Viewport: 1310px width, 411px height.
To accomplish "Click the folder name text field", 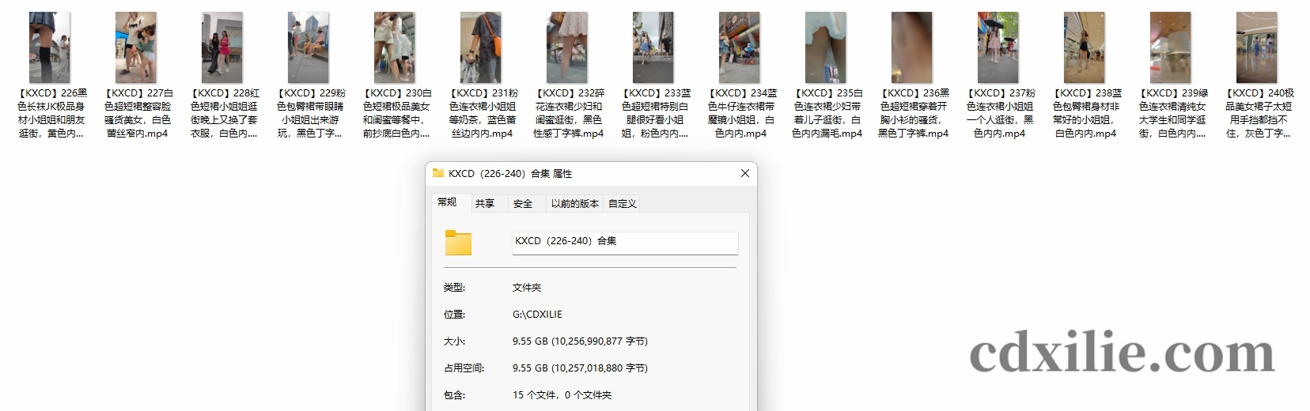I will pyautogui.click(x=624, y=242).
